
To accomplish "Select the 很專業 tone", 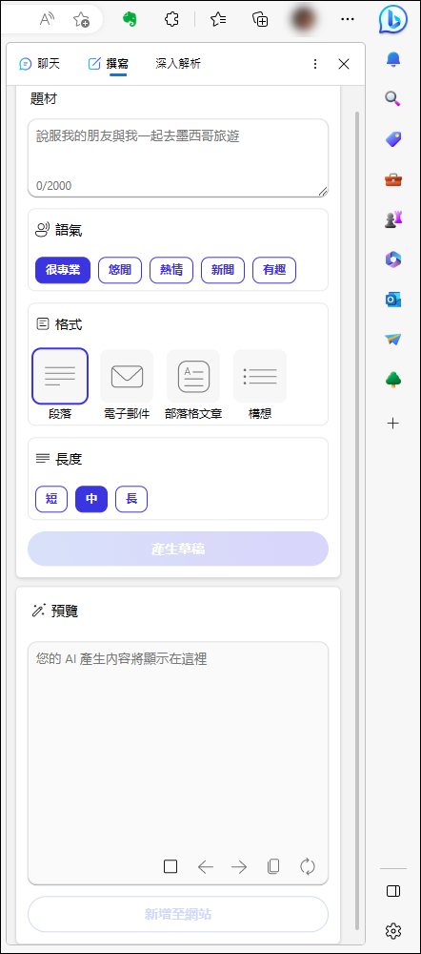I will [x=63, y=270].
